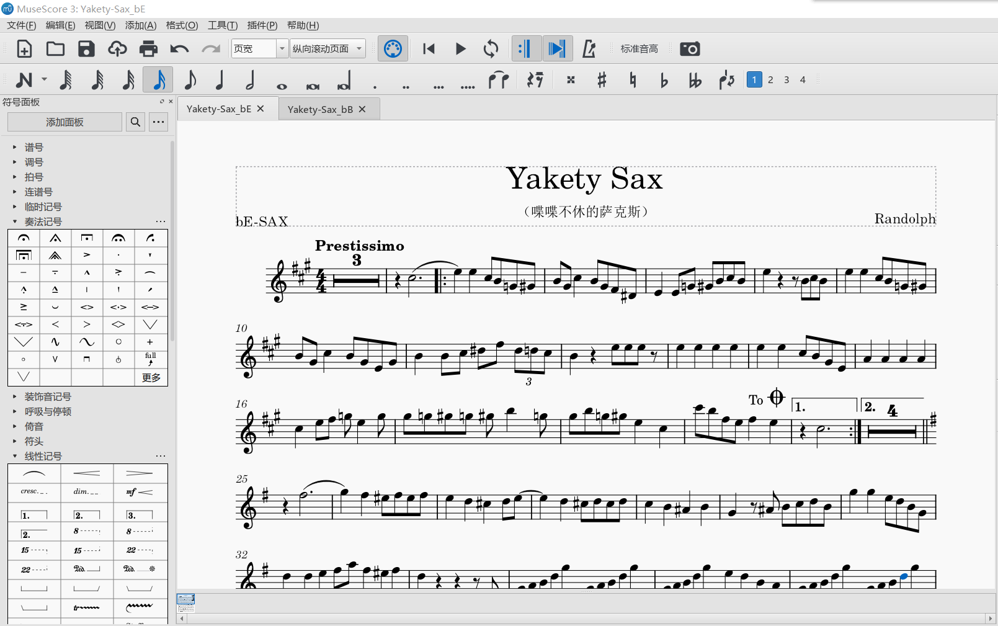This screenshot has height=626, width=998.
Task: Redo the last undone action
Action: pyautogui.click(x=211, y=49)
